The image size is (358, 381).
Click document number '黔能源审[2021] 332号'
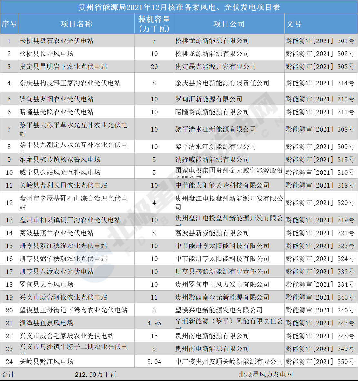(x=320, y=271)
